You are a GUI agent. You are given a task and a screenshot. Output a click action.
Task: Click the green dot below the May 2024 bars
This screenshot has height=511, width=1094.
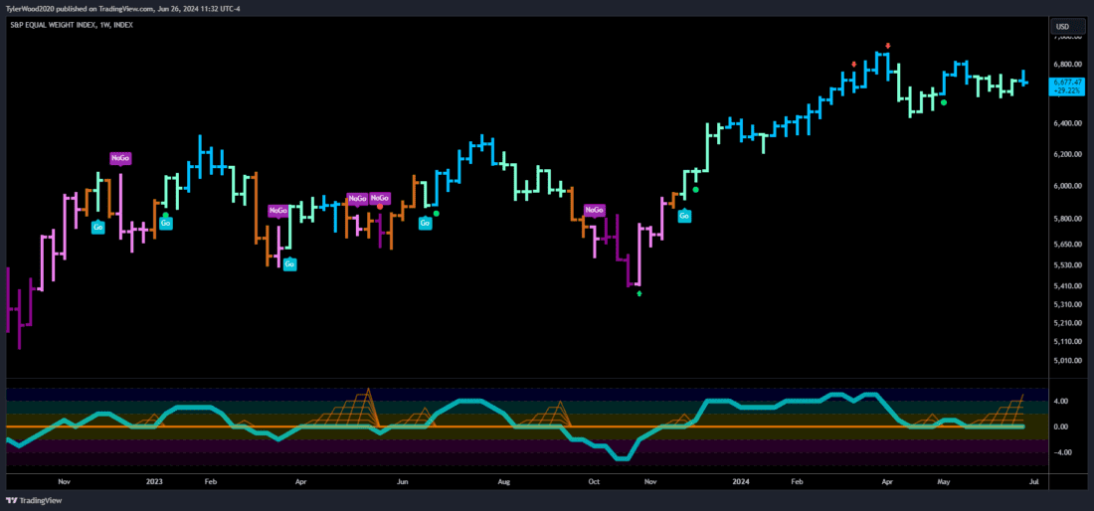[944, 102]
